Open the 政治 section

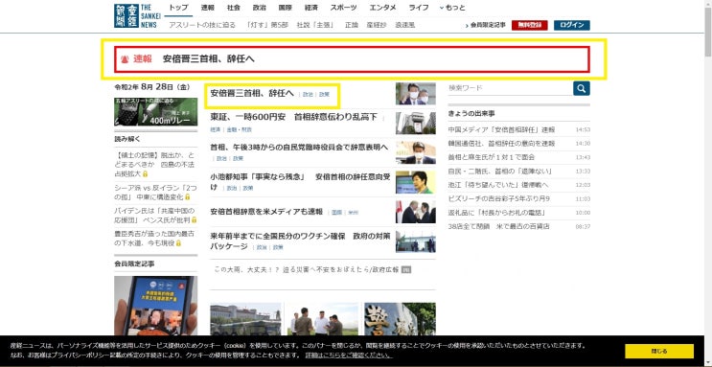(260, 8)
